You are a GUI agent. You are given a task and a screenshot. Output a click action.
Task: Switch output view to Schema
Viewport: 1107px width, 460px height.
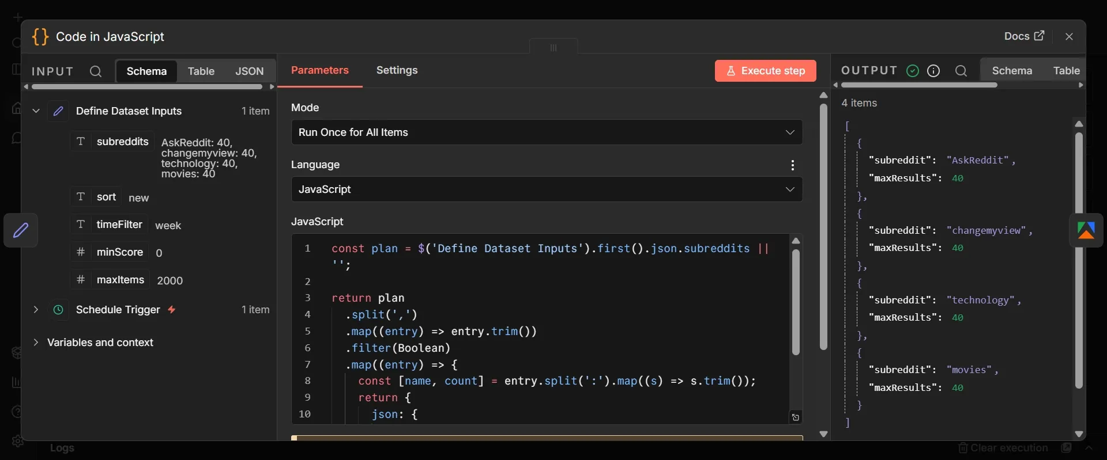[x=1012, y=71]
